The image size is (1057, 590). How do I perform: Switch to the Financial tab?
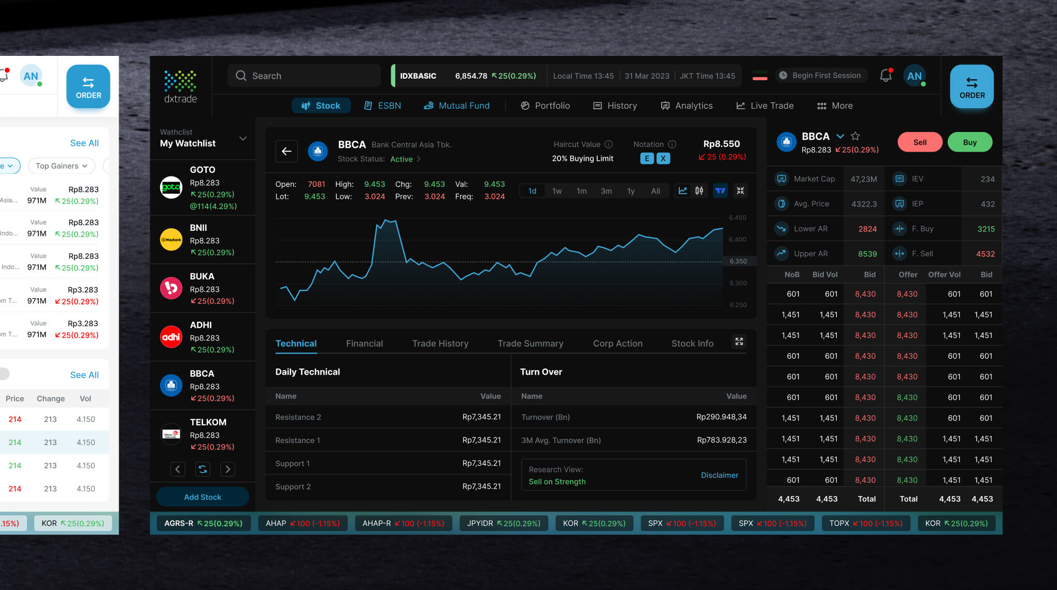(364, 343)
